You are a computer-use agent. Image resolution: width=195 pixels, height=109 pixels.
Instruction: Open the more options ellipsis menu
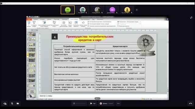[118, 104]
